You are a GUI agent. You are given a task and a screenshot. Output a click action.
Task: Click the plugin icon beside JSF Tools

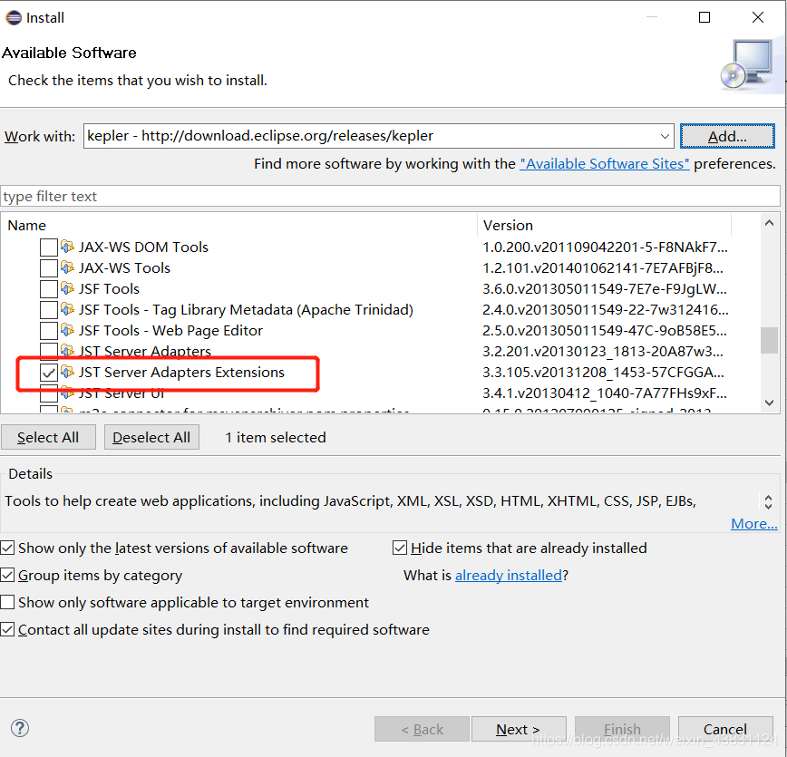[67, 288]
